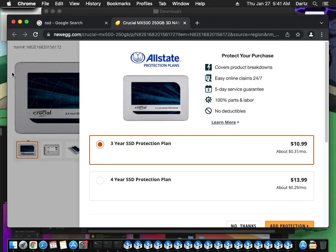Open Terminal from the Dock
Viewport: 336px width, 252px height.
[98, 245]
